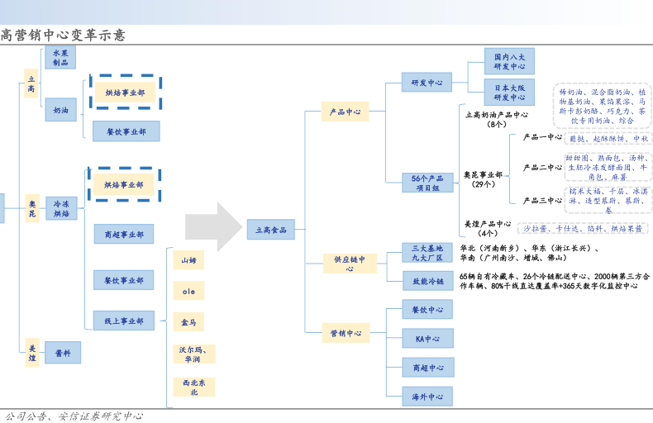Select the 供应链中心 node

coord(350,264)
